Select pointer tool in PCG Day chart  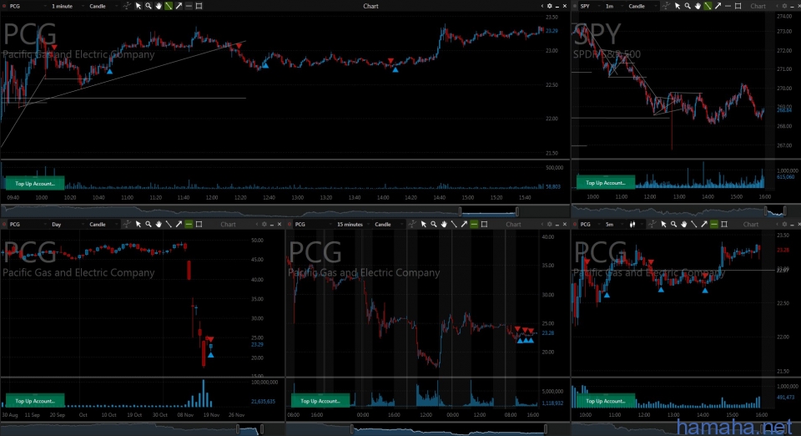pos(138,225)
